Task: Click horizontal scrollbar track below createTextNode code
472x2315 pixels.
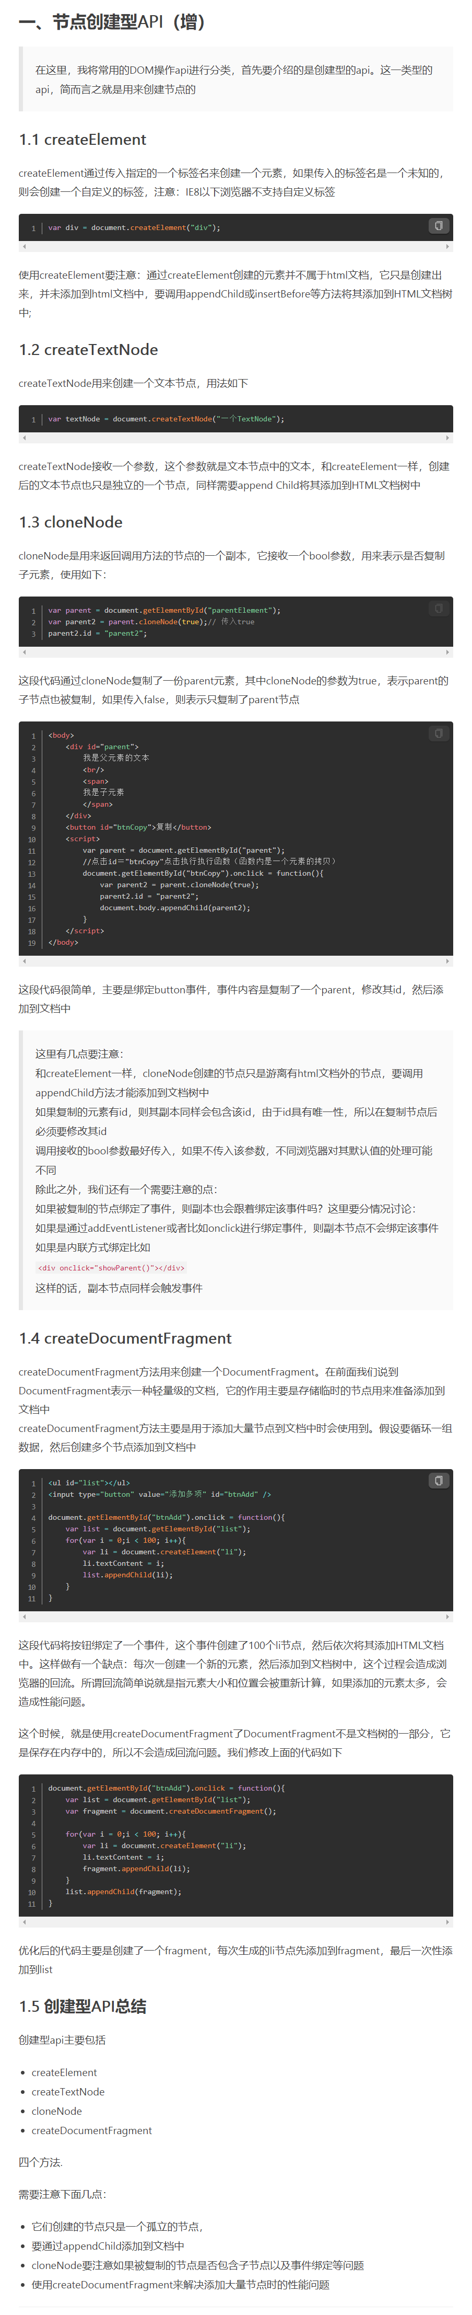Action: click(x=236, y=438)
